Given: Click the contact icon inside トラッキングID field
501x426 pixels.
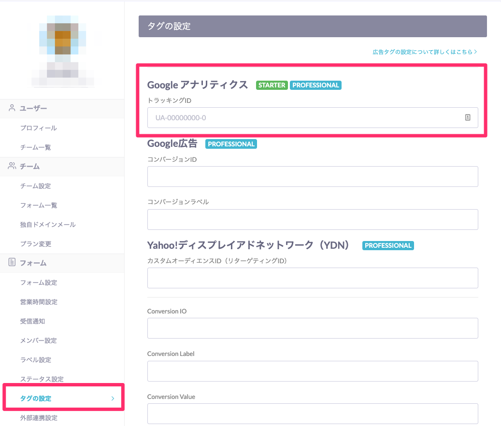Looking at the screenshot, I should pyautogui.click(x=467, y=117).
